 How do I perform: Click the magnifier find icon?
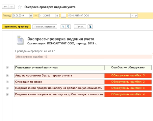(63, 27)
